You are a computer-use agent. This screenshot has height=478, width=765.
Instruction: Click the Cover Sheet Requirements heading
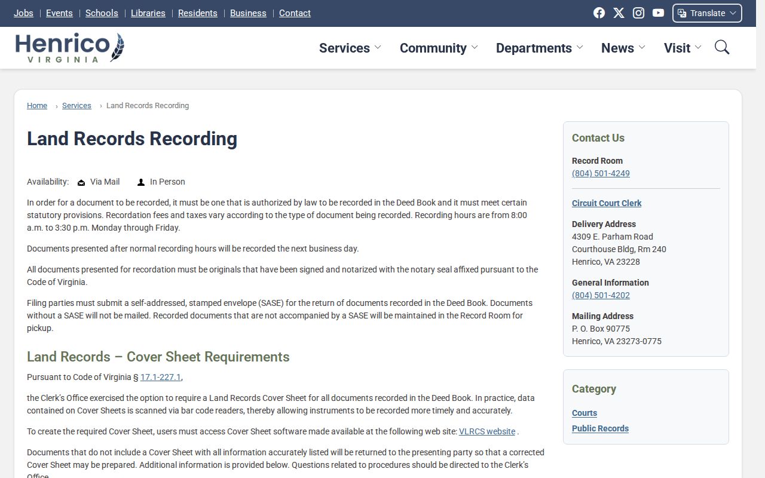pos(158,357)
